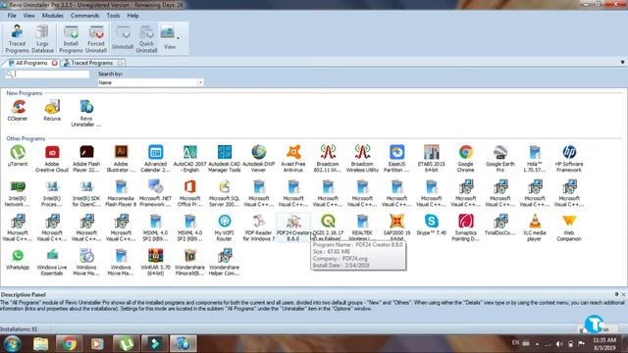Screen dimensions: 628x353
Task: Launch Forced Uninstall from the toolbar
Action: [x=96, y=39]
